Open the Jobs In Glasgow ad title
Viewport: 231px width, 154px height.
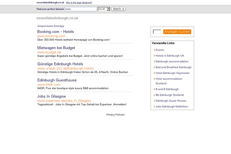(x=52, y=96)
